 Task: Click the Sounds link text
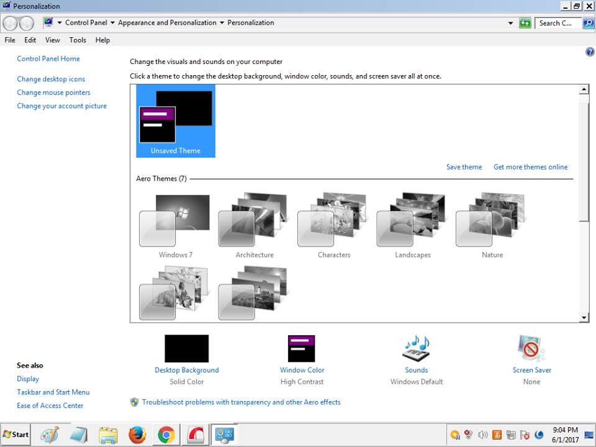pyautogui.click(x=416, y=370)
